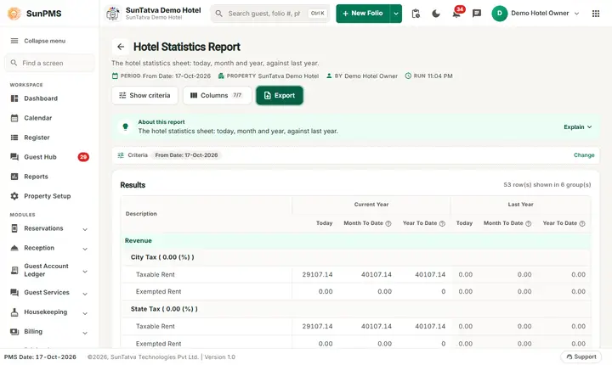612x365 pixels.
Task: Open Dashboard from the sidebar
Action: (49, 98)
